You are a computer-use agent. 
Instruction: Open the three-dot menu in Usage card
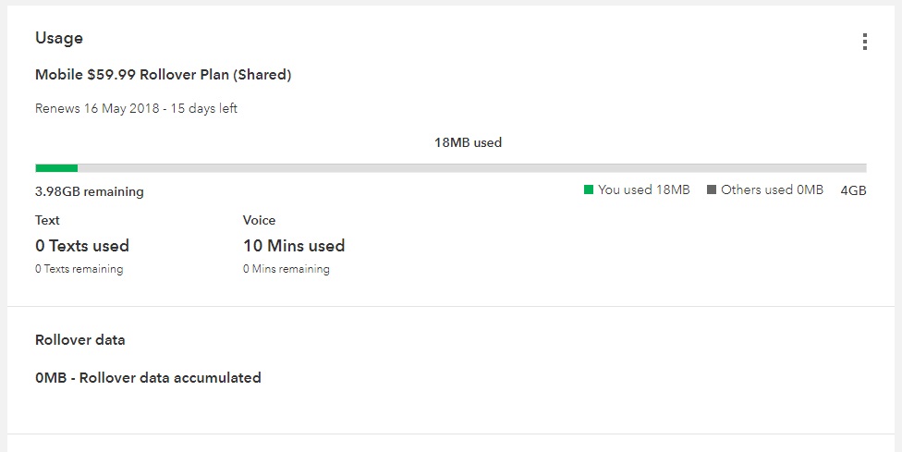pyautogui.click(x=864, y=42)
